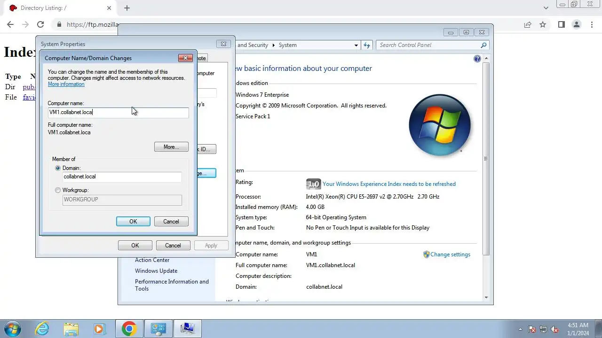Open the pub directory link
This screenshot has height=338, width=602.
tap(29, 87)
